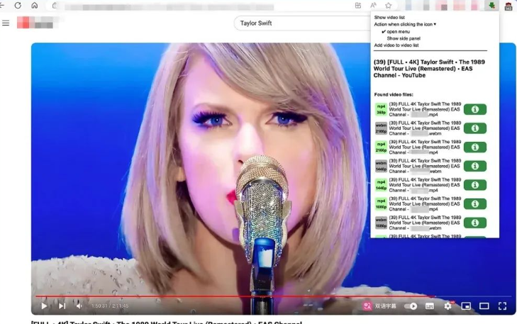This screenshot has height=324, width=517.
Task: Select the mp4 360p format badge
Action: pyautogui.click(x=381, y=109)
